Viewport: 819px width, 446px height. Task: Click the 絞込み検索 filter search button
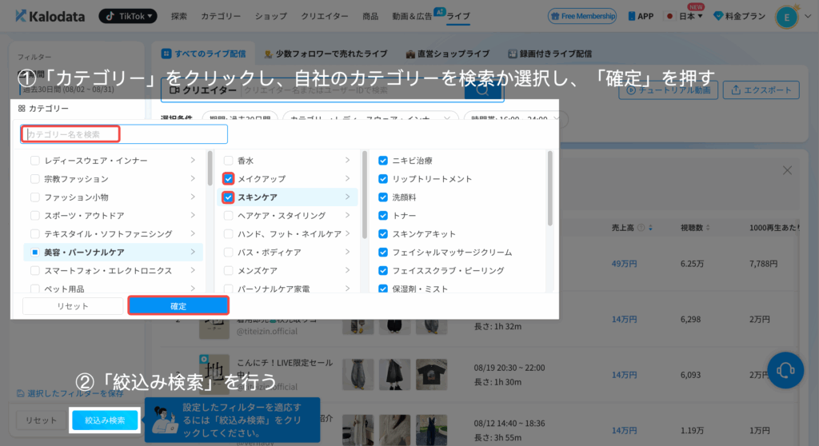[105, 420]
